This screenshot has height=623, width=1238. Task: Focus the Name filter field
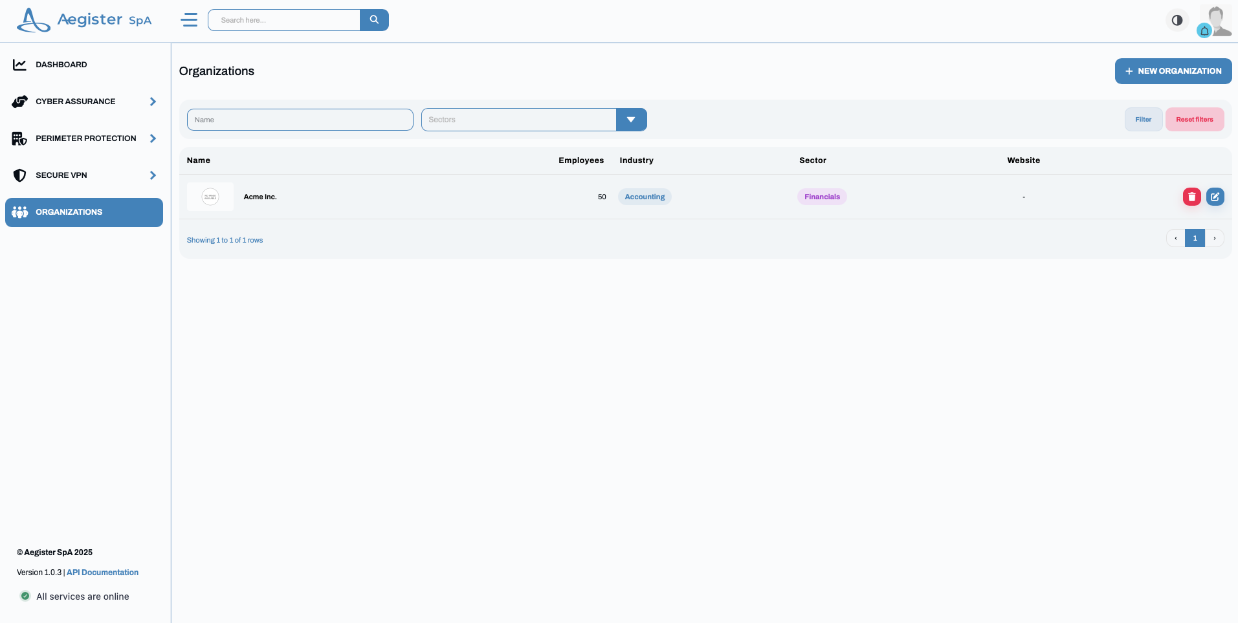point(300,120)
